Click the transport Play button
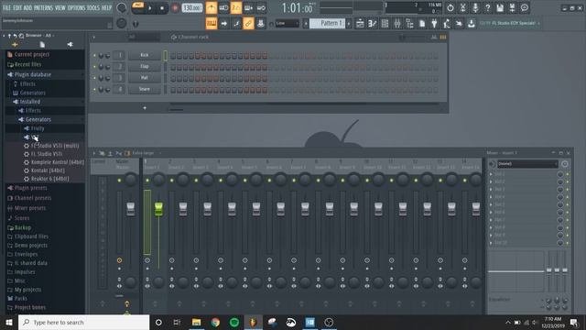The width and height of the screenshot is (586, 330). (x=150, y=8)
